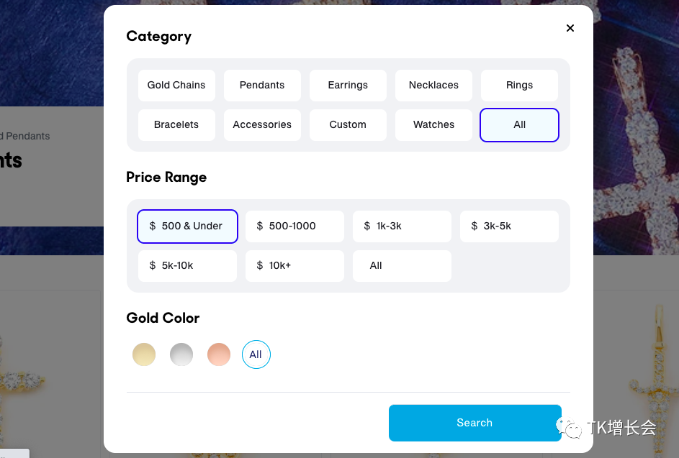Select Gold Chains category

176,85
